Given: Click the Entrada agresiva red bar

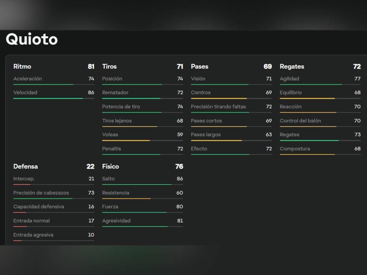Looking at the screenshot, I should pos(17,241).
